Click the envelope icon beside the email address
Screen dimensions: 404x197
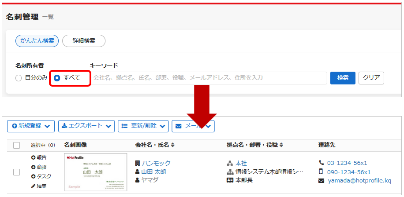321,181
